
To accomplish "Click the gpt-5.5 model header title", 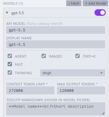I will click(17, 13).
